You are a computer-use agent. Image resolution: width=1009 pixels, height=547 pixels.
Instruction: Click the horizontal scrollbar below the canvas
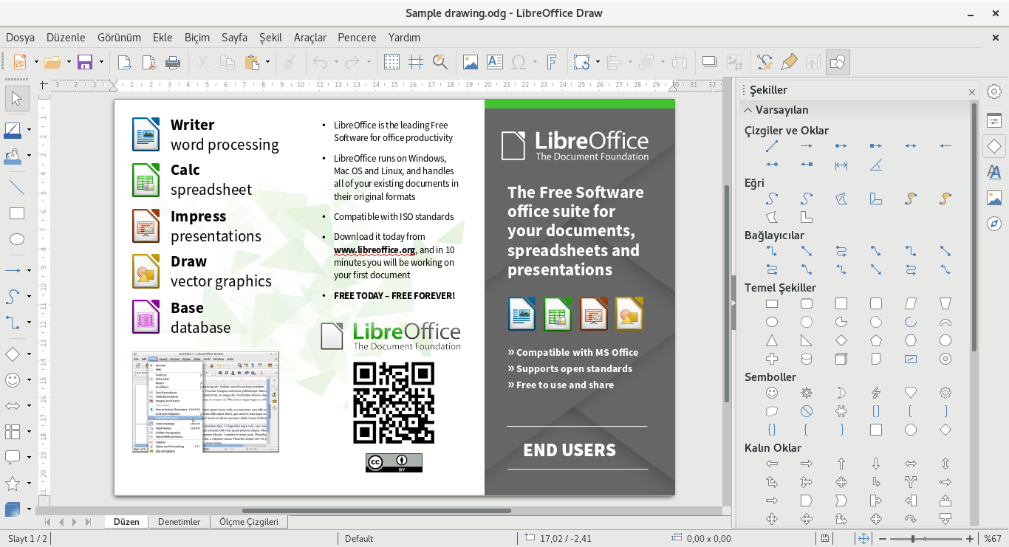tap(377, 511)
